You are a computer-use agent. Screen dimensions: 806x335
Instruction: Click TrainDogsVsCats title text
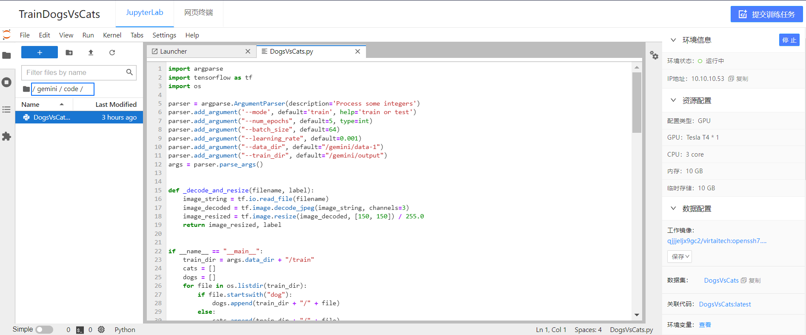(59, 14)
